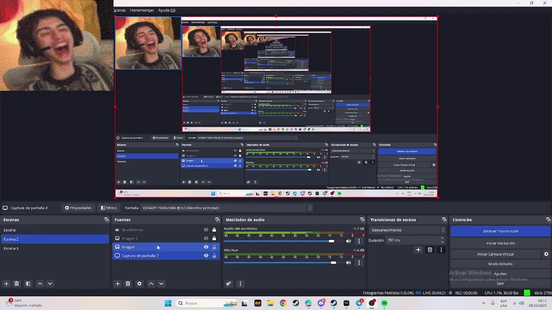The width and height of the screenshot is (552, 310).
Task: Undock the Mezclador de audio panel
Action: pyautogui.click(x=362, y=220)
